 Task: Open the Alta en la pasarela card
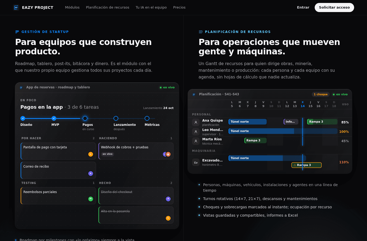pyautogui.click(x=136, y=215)
